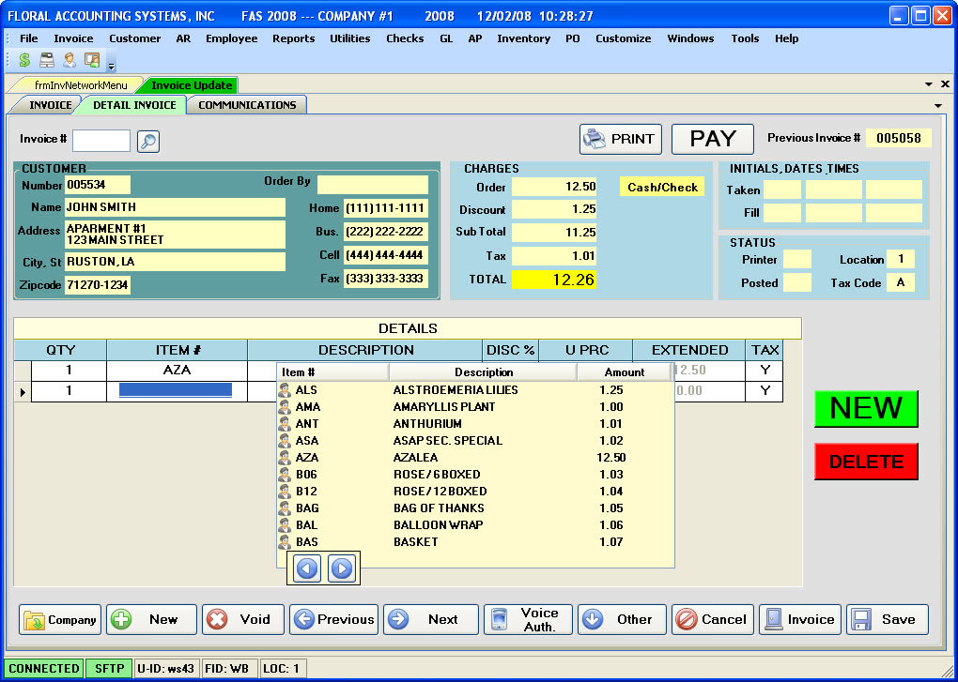
Task: Click the customer person icon in the toolbar
Action: pos(68,62)
